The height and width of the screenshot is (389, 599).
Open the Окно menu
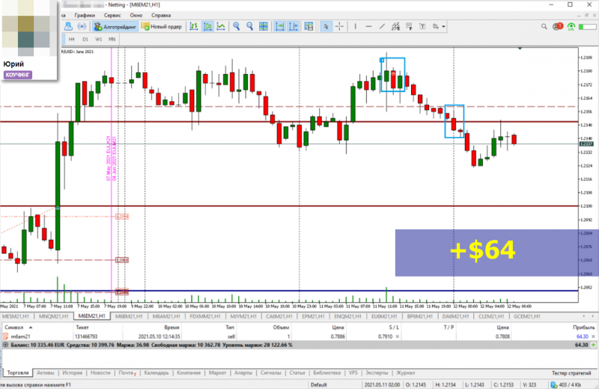(x=136, y=15)
